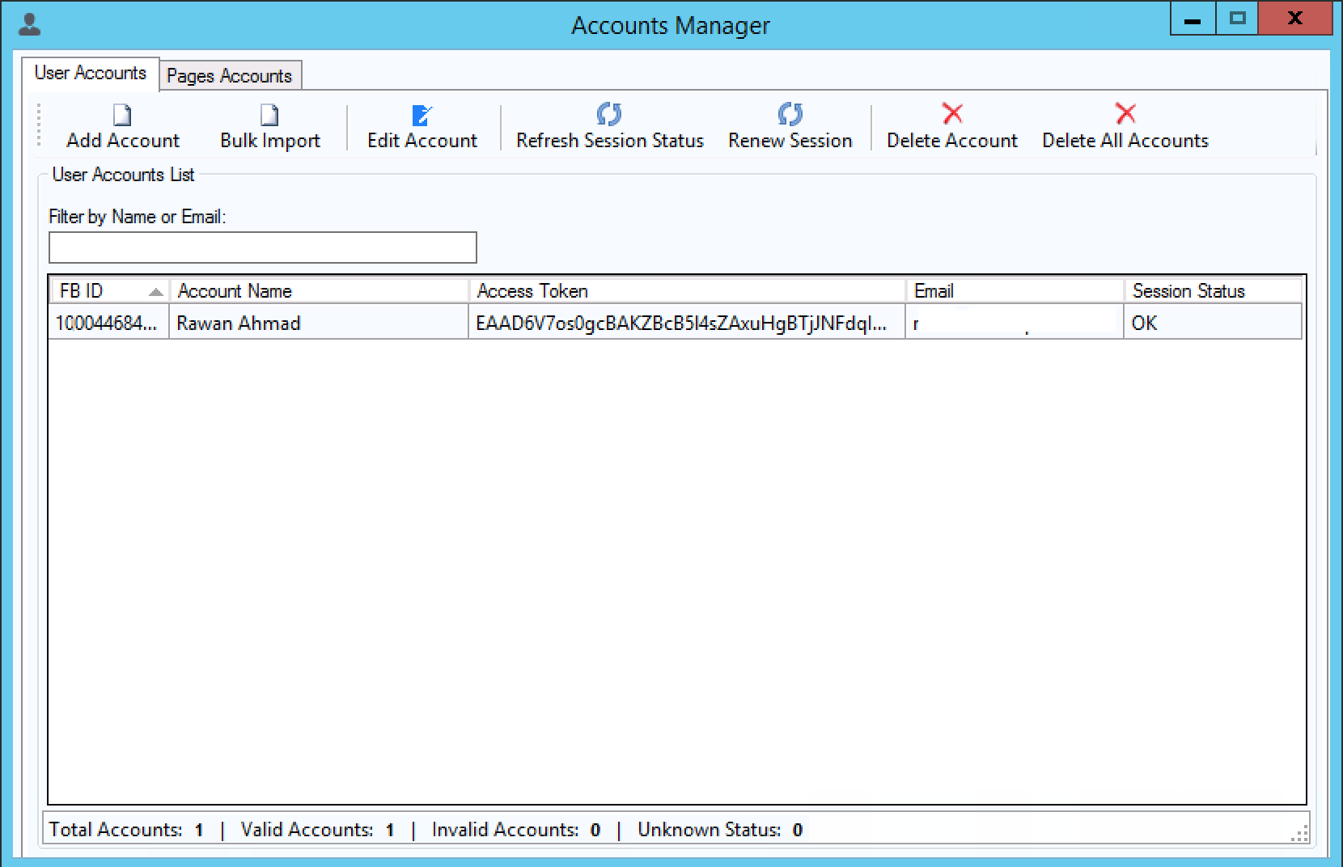Click the user profile icon in title bar
Screen dimensions: 1343x867
(29, 23)
